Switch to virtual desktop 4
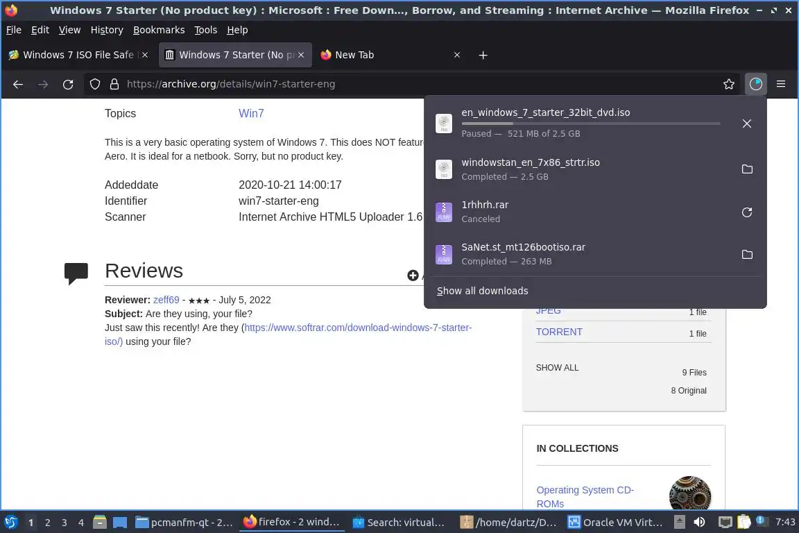Image resolution: width=799 pixels, height=533 pixels. [x=81, y=523]
